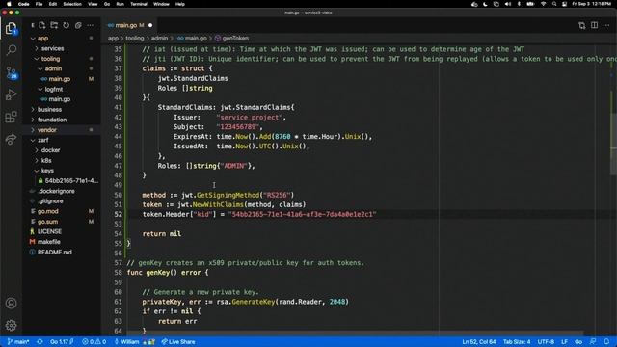Open the Search view in the activity bar

click(11, 50)
